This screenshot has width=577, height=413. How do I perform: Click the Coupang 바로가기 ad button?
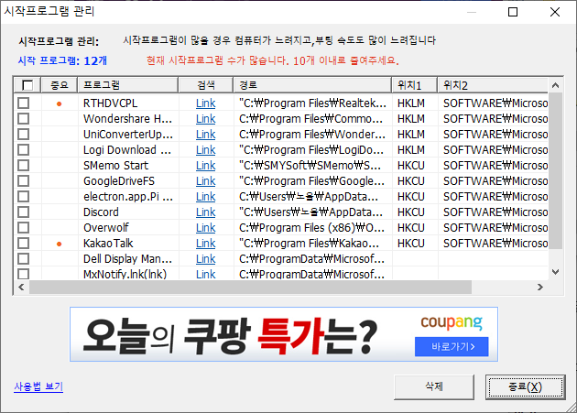(452, 347)
